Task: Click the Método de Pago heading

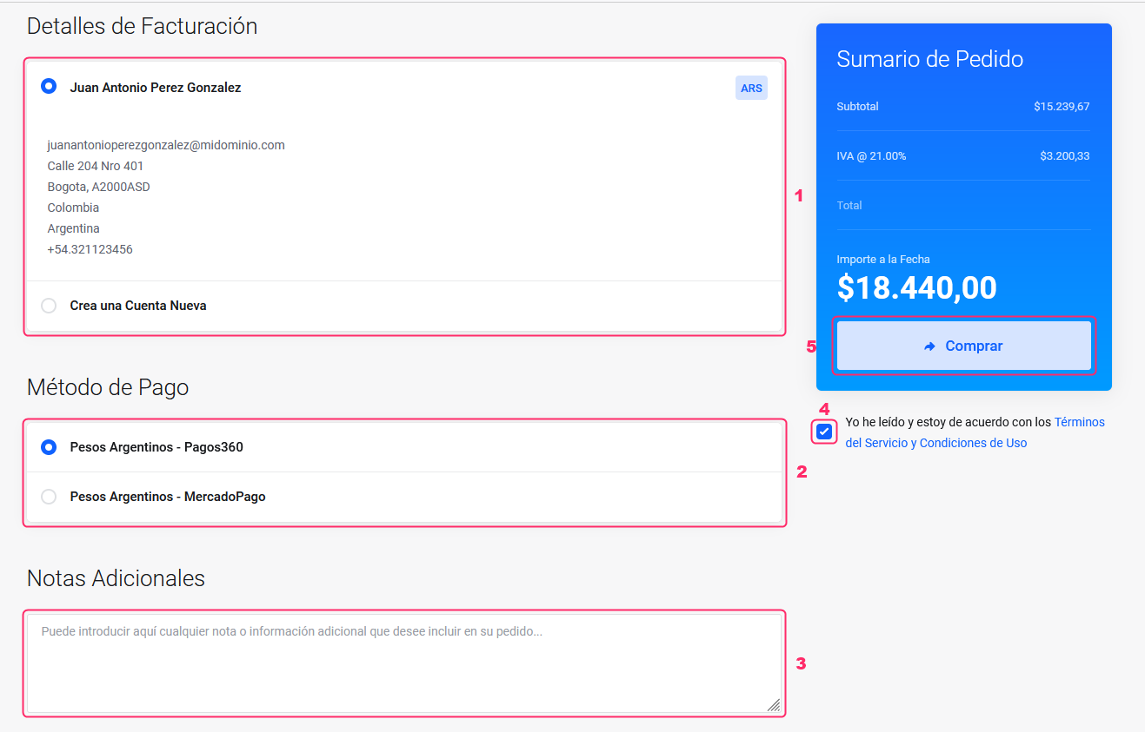Action: coord(108,386)
